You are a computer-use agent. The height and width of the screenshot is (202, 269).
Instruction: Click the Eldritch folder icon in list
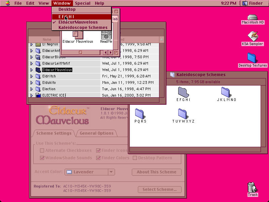coord(38,76)
